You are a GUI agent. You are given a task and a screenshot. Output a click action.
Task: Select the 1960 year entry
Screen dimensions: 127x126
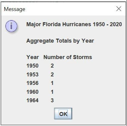[33, 92]
